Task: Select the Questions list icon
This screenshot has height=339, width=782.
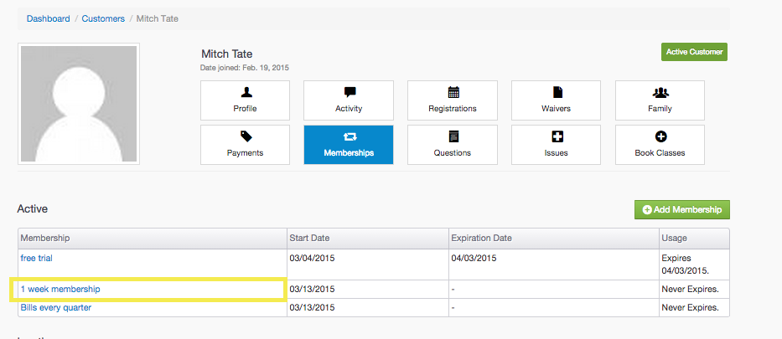Action: point(453,136)
